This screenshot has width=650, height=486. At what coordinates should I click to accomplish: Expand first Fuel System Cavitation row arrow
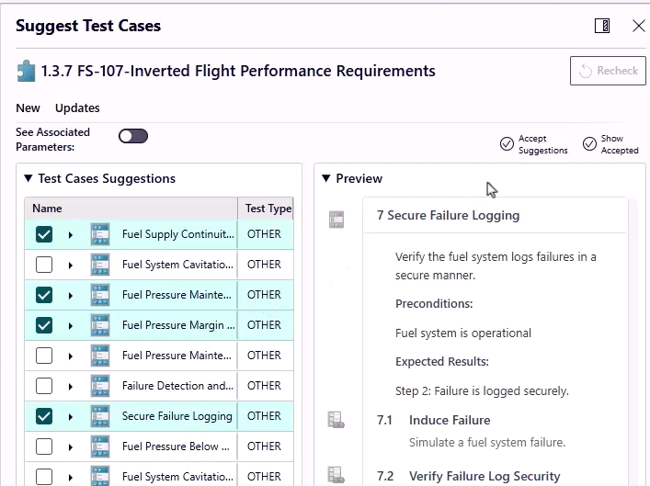(71, 266)
